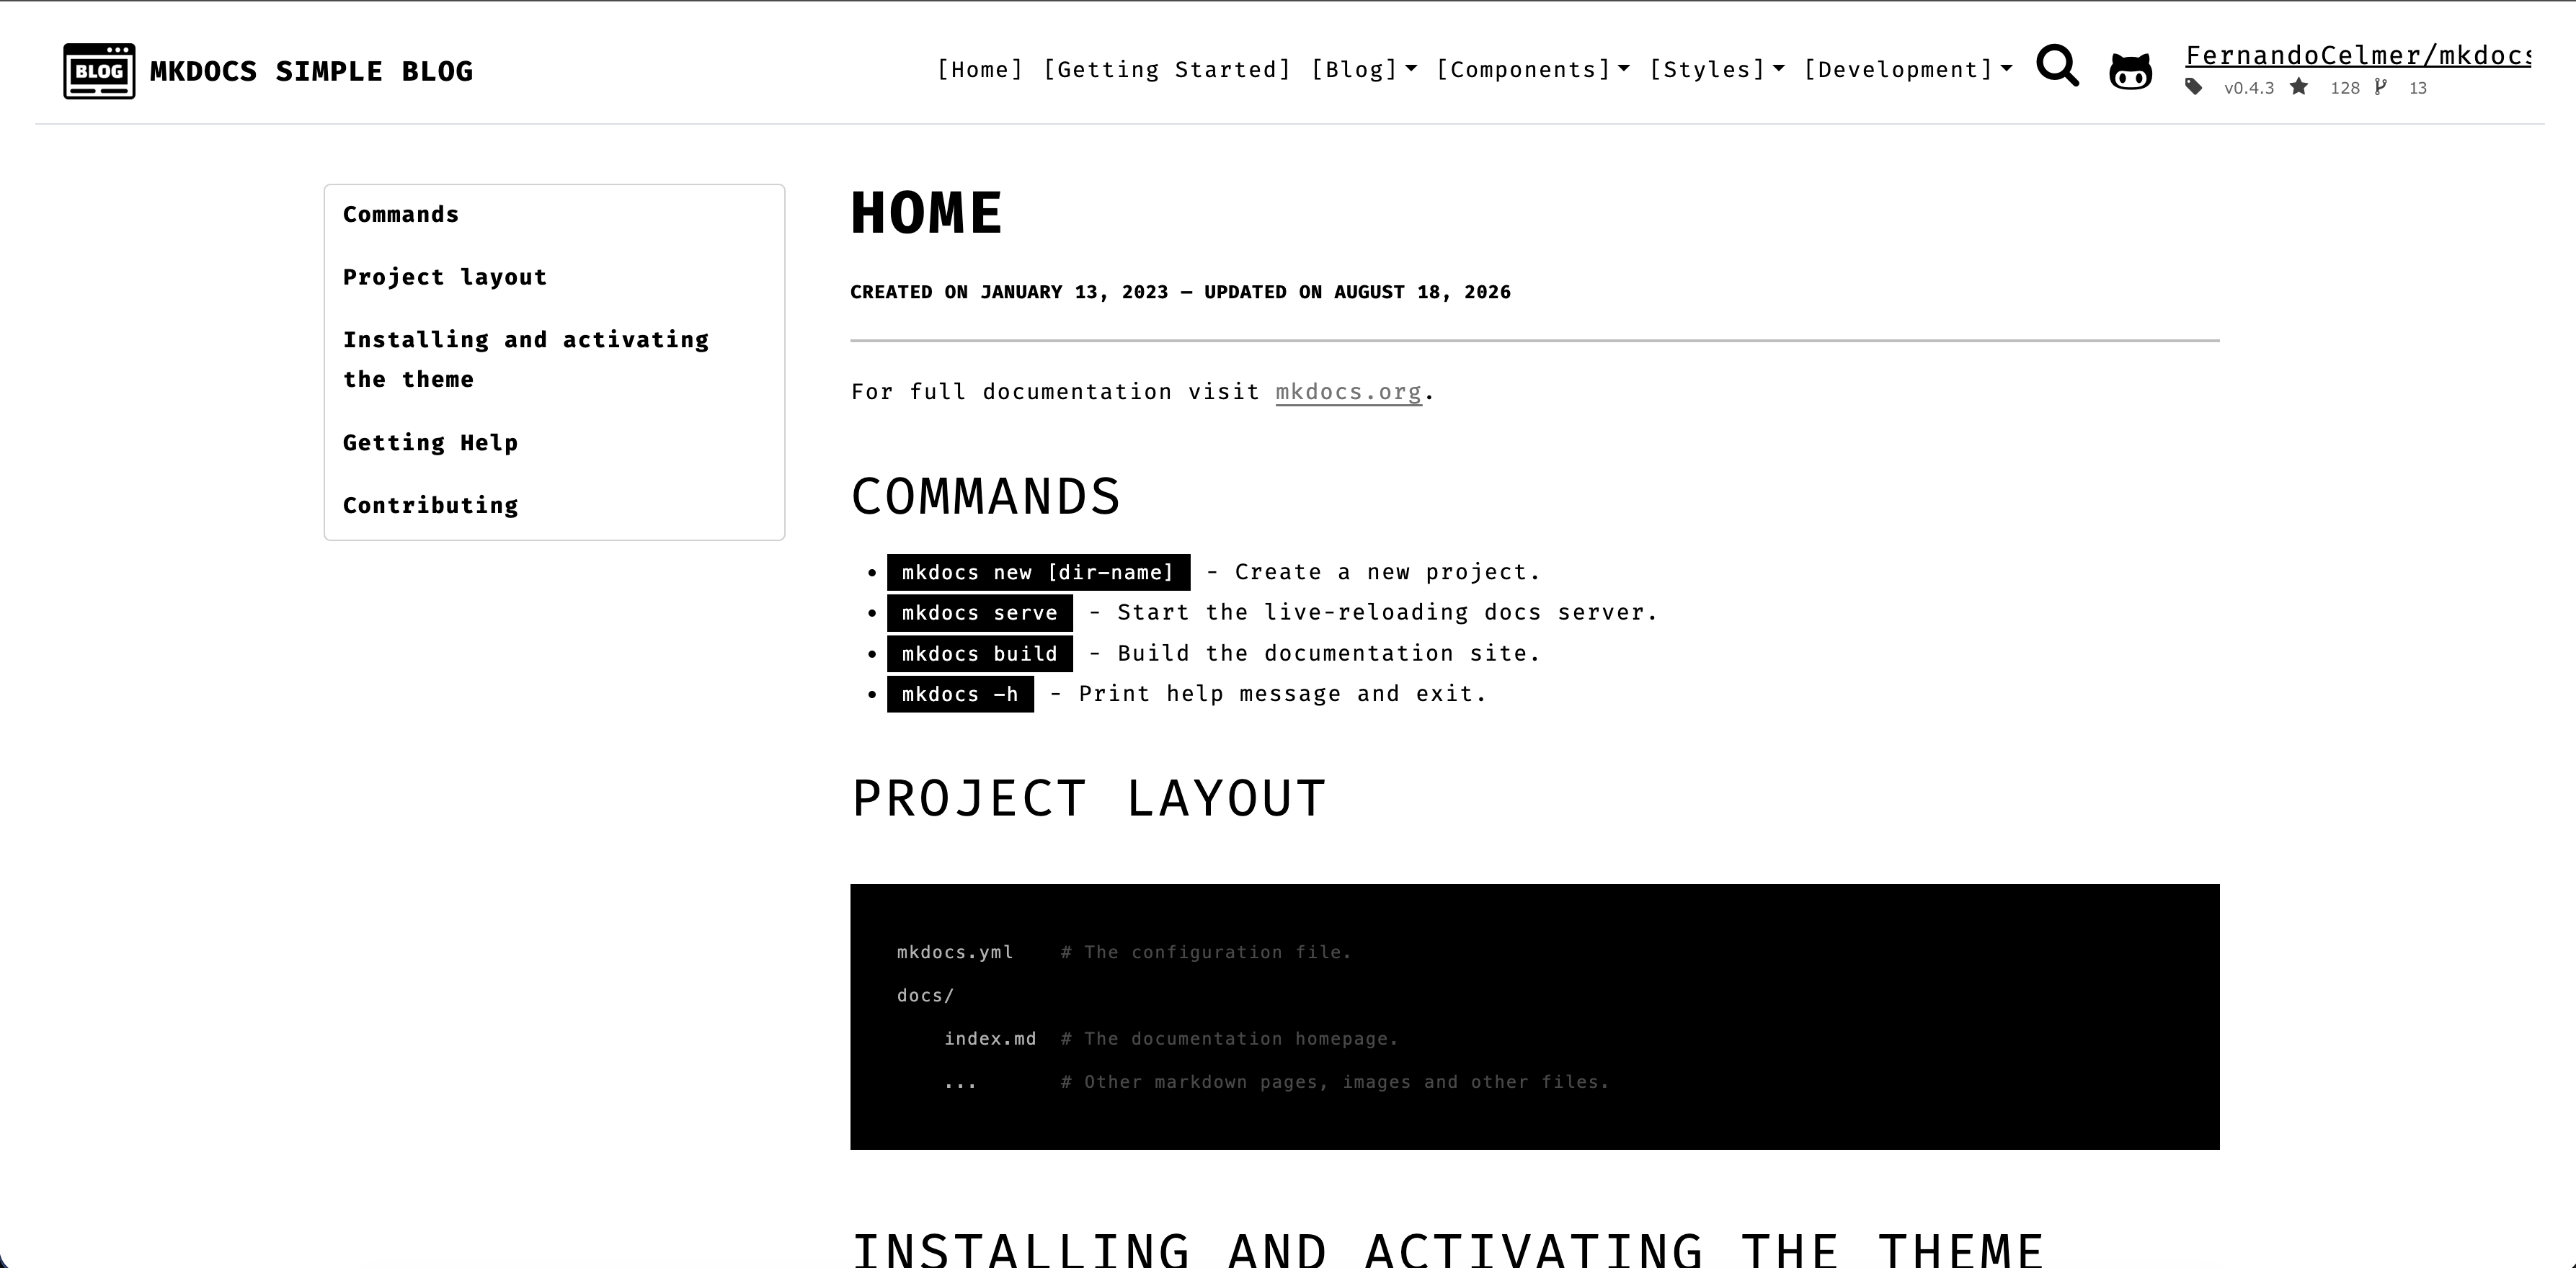This screenshot has width=2576, height=1268.
Task: Click the HOME page heading
Action: pyautogui.click(x=926, y=213)
